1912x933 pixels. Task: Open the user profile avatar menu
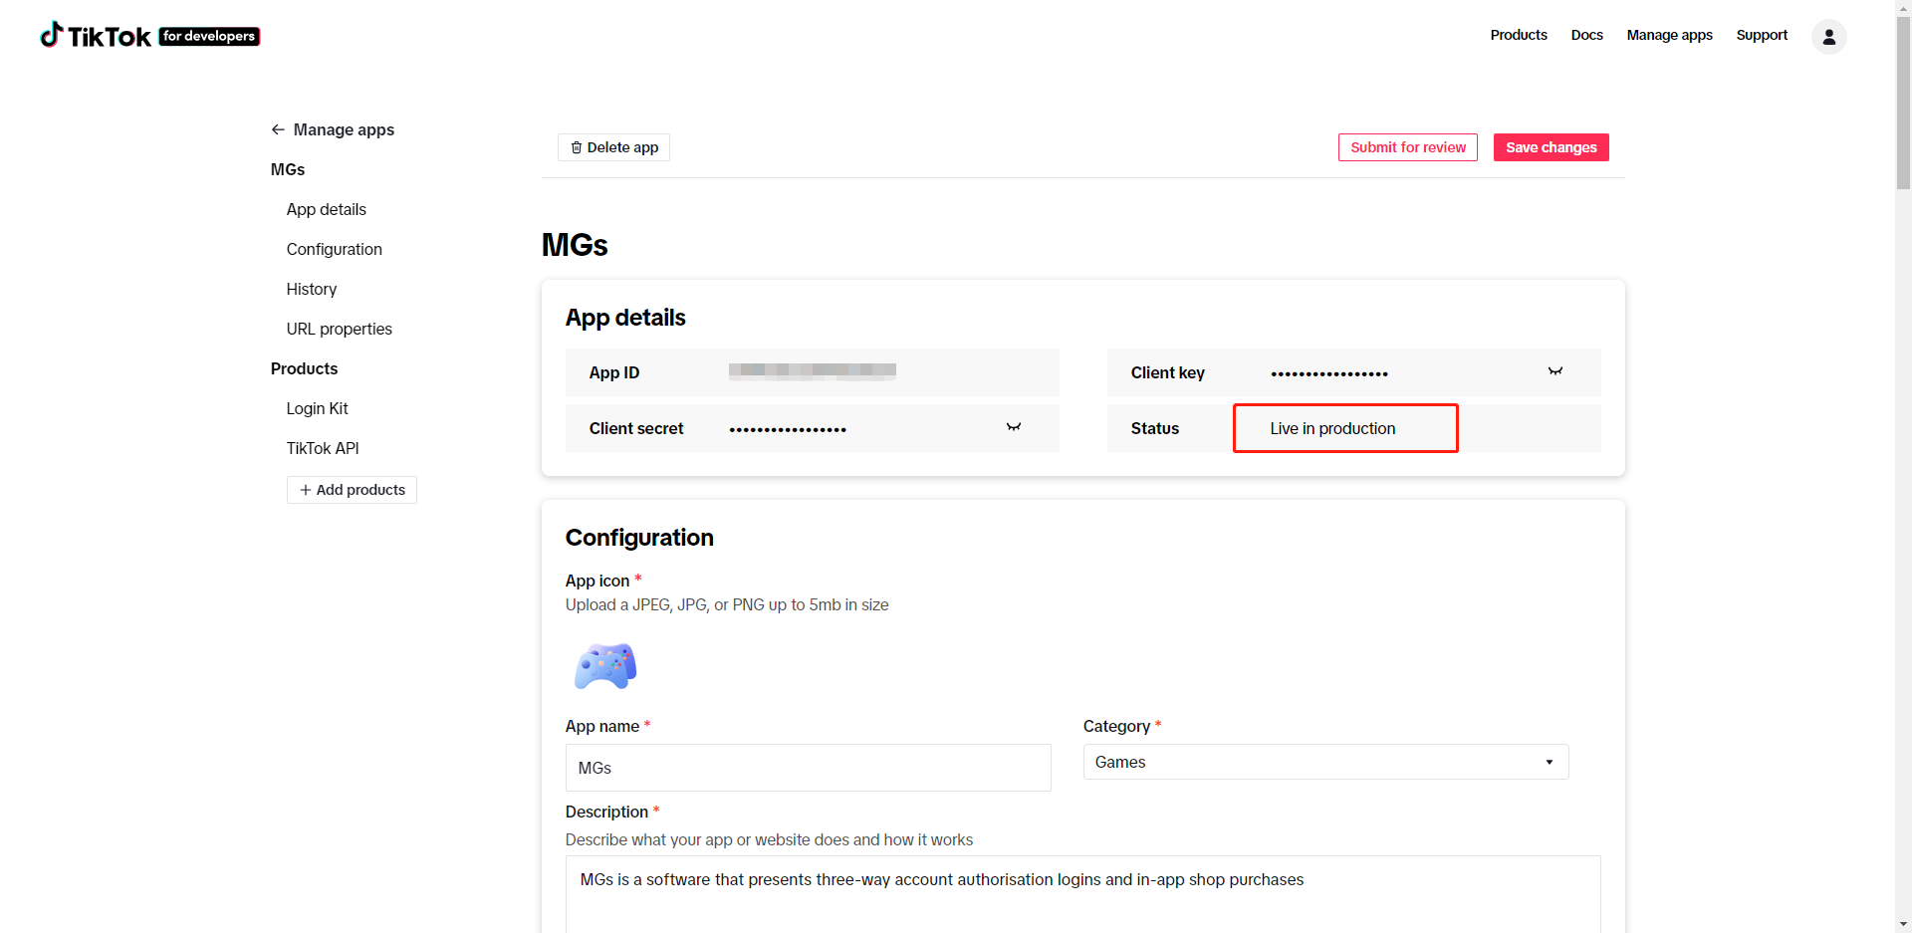point(1828,37)
